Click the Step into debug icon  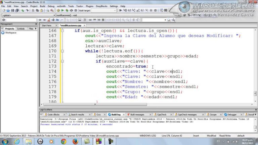tap(134, 10)
